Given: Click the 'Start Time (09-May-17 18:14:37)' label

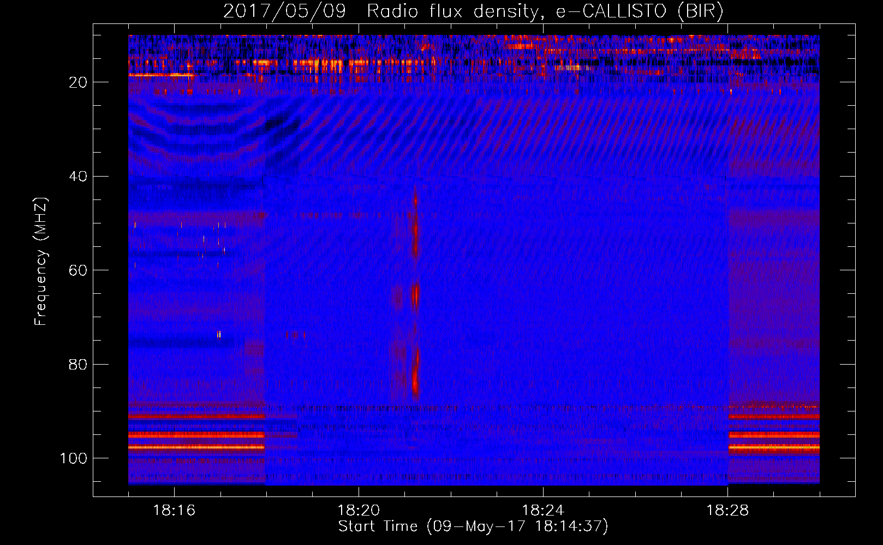Looking at the screenshot, I should pyautogui.click(x=473, y=526).
